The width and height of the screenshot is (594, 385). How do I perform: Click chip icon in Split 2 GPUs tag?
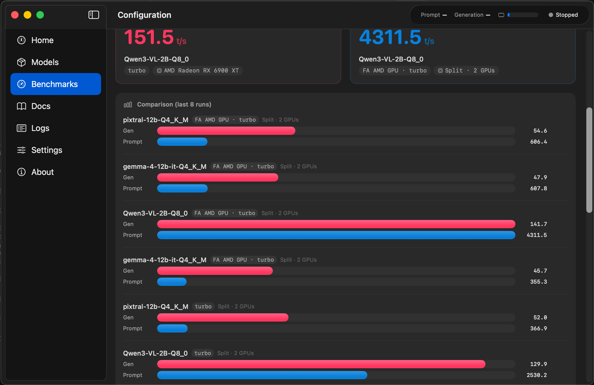tap(440, 71)
